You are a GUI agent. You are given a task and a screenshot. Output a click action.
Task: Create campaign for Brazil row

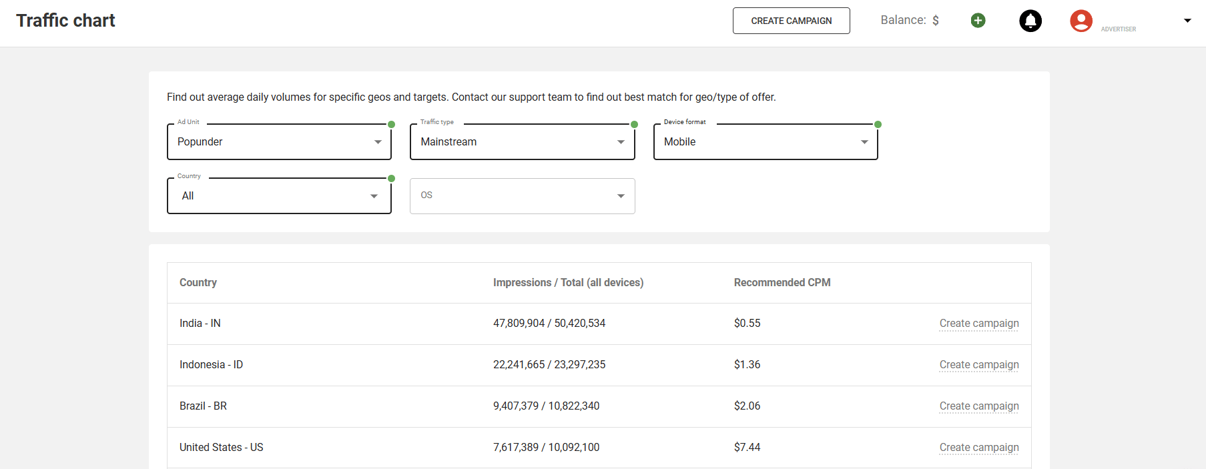[x=978, y=406]
